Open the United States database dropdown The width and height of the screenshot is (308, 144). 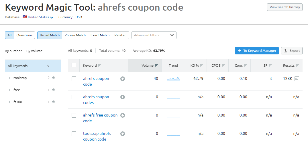tap(38, 17)
